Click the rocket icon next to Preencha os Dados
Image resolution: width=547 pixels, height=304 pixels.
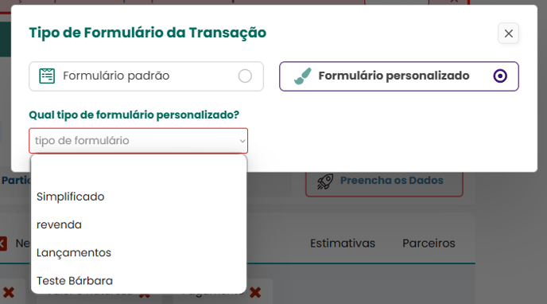(324, 181)
